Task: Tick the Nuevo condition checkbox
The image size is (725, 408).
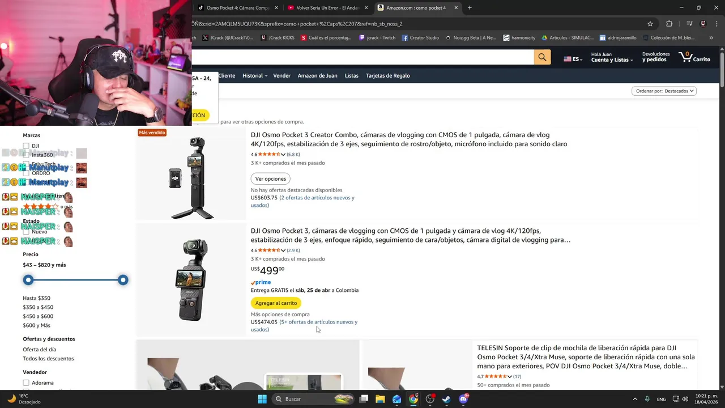Action: coord(26,232)
